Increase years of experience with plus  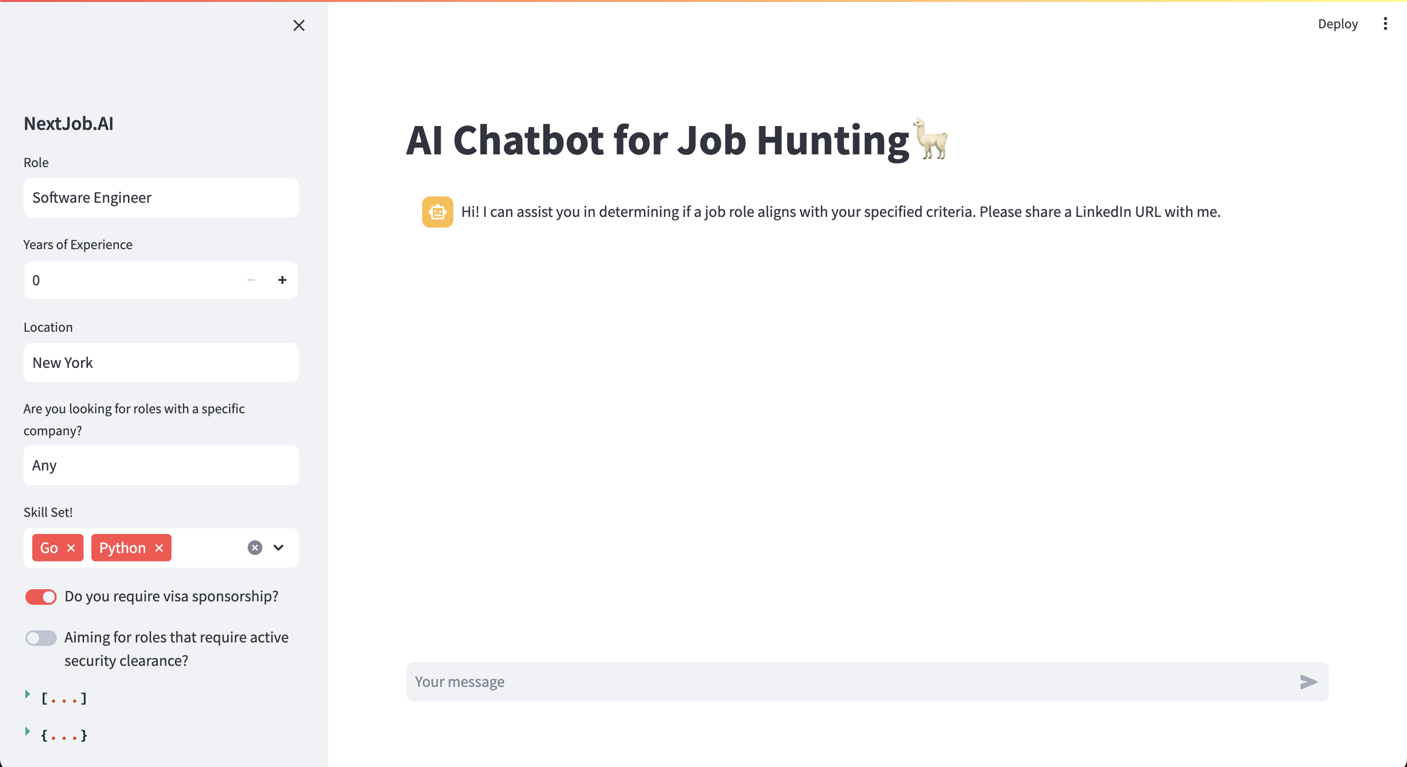pyautogui.click(x=282, y=280)
